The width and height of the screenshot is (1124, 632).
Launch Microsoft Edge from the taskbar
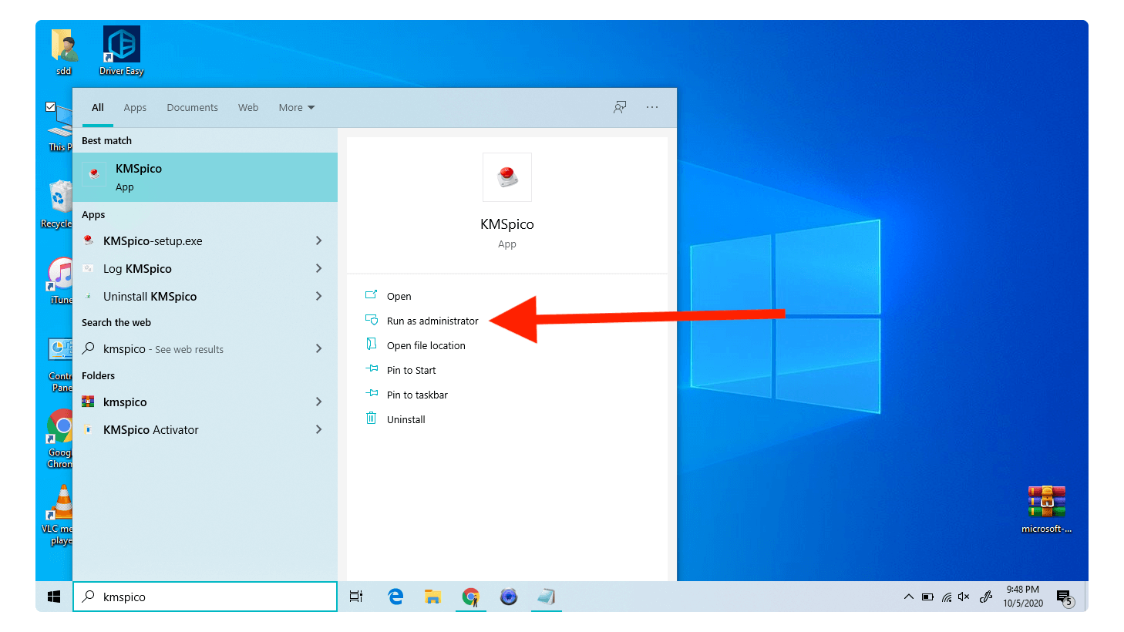pyautogui.click(x=395, y=597)
